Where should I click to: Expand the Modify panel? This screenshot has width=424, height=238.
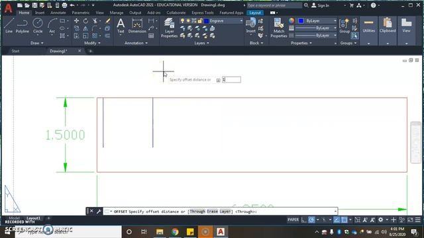pyautogui.click(x=92, y=43)
